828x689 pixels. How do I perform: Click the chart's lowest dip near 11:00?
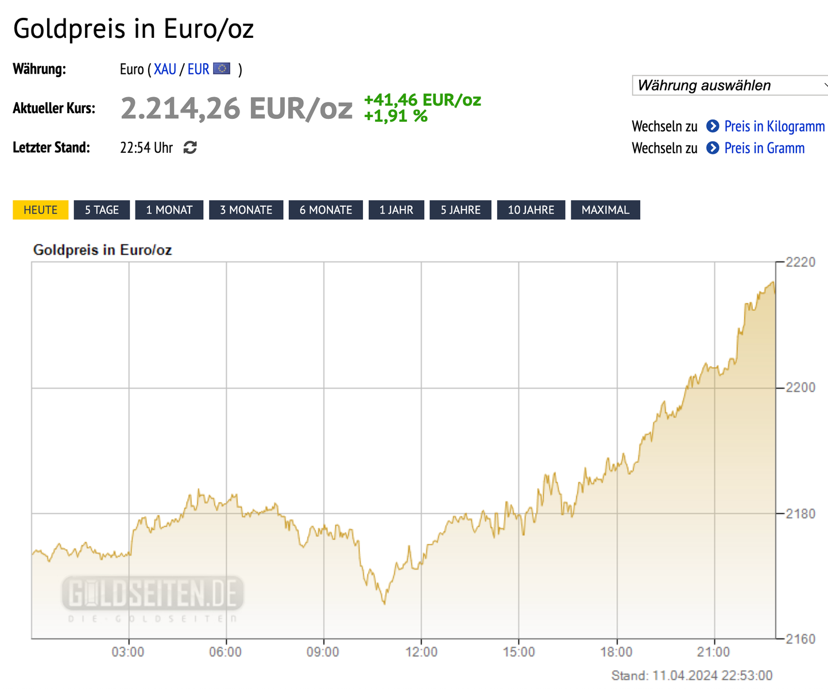pyautogui.click(x=384, y=603)
